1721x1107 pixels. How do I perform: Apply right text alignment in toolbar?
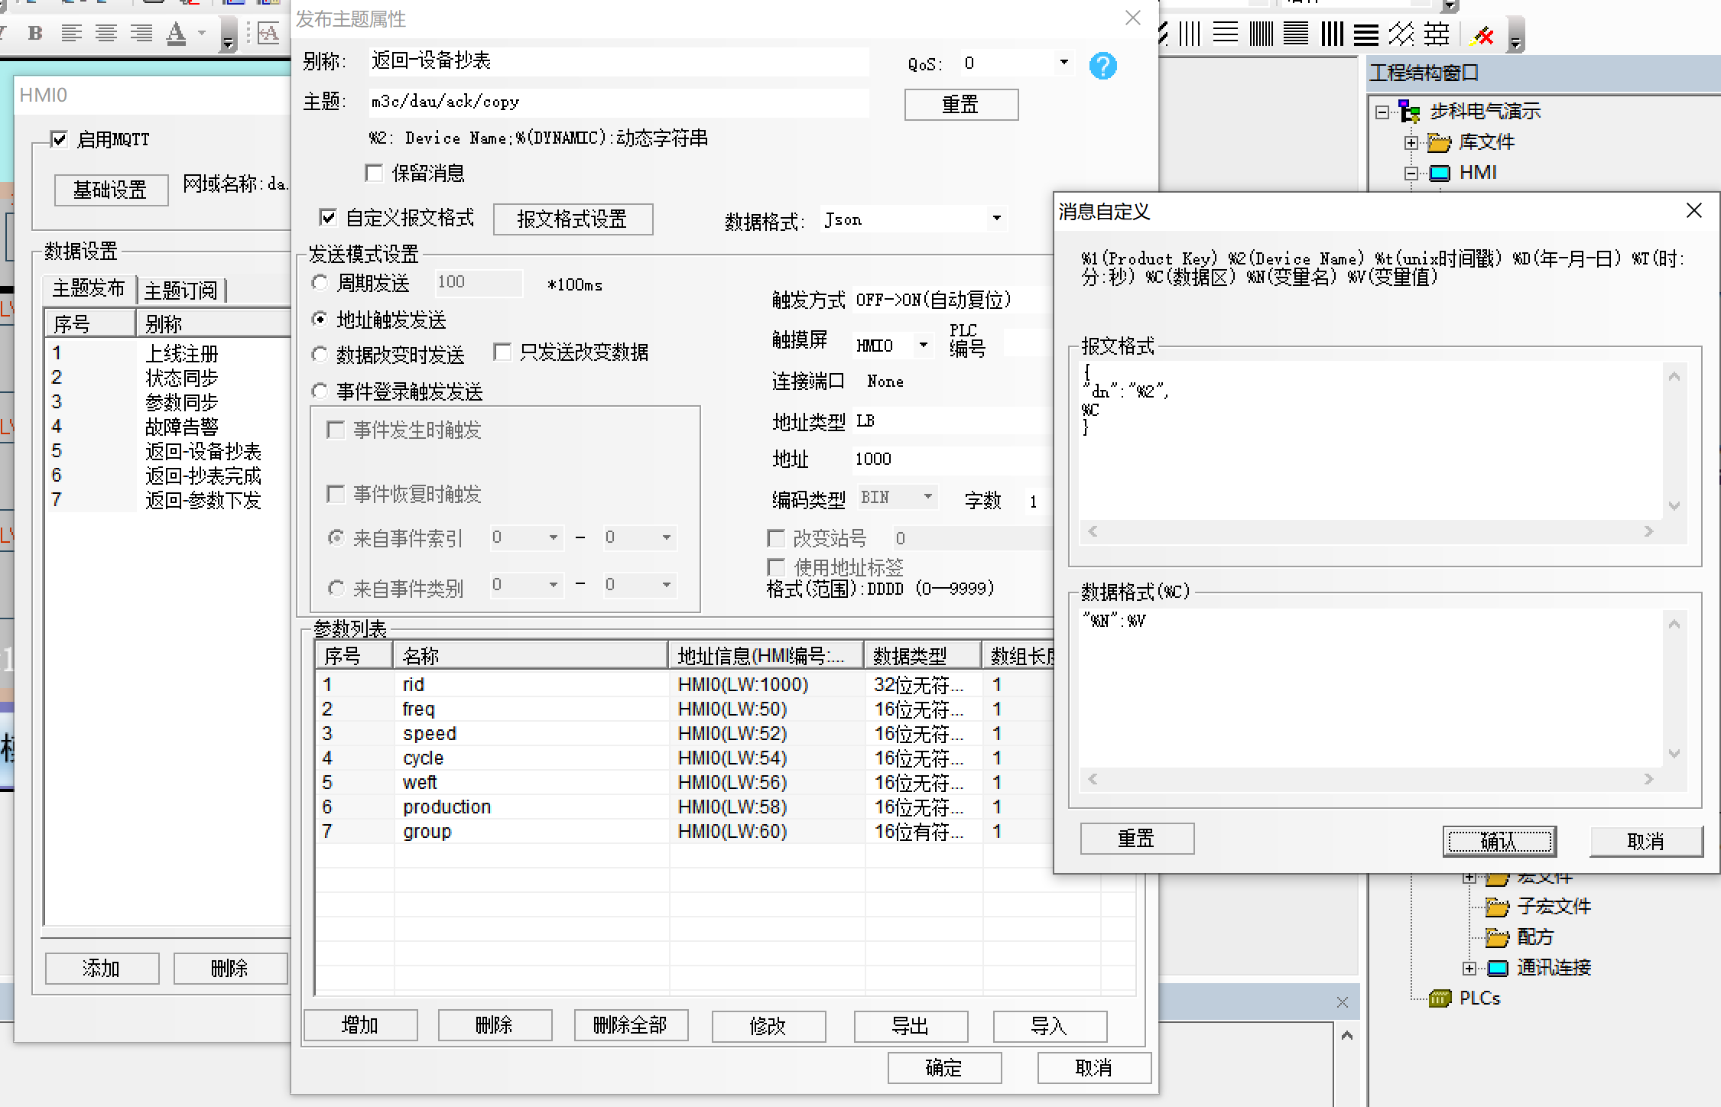coord(141,34)
